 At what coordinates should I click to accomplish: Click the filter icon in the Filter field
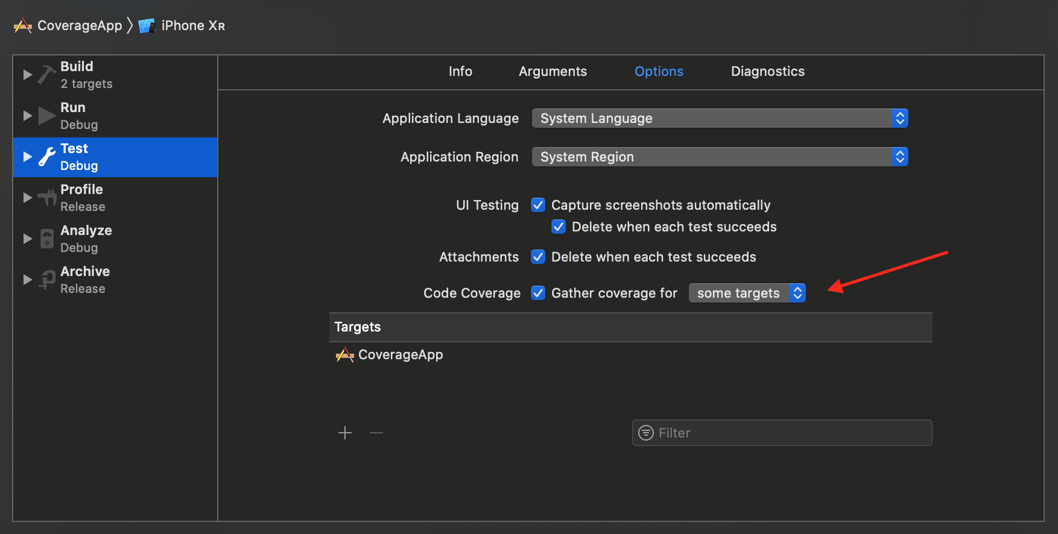[x=646, y=433]
